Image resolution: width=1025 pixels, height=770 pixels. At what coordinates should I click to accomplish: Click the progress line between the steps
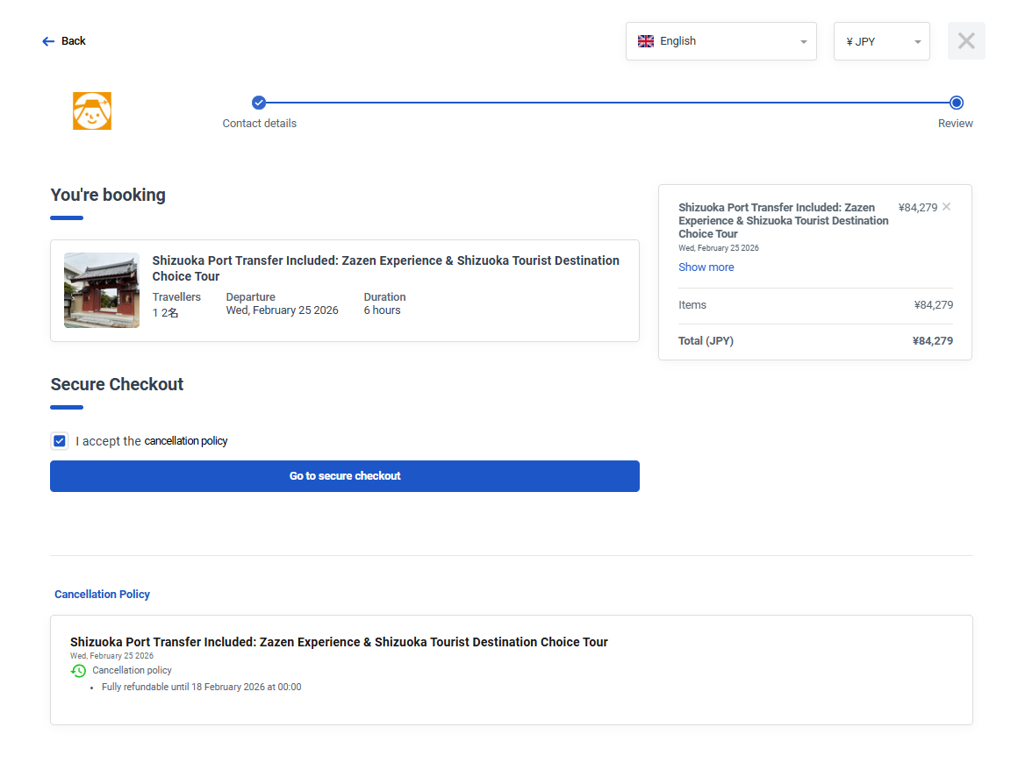pos(607,103)
